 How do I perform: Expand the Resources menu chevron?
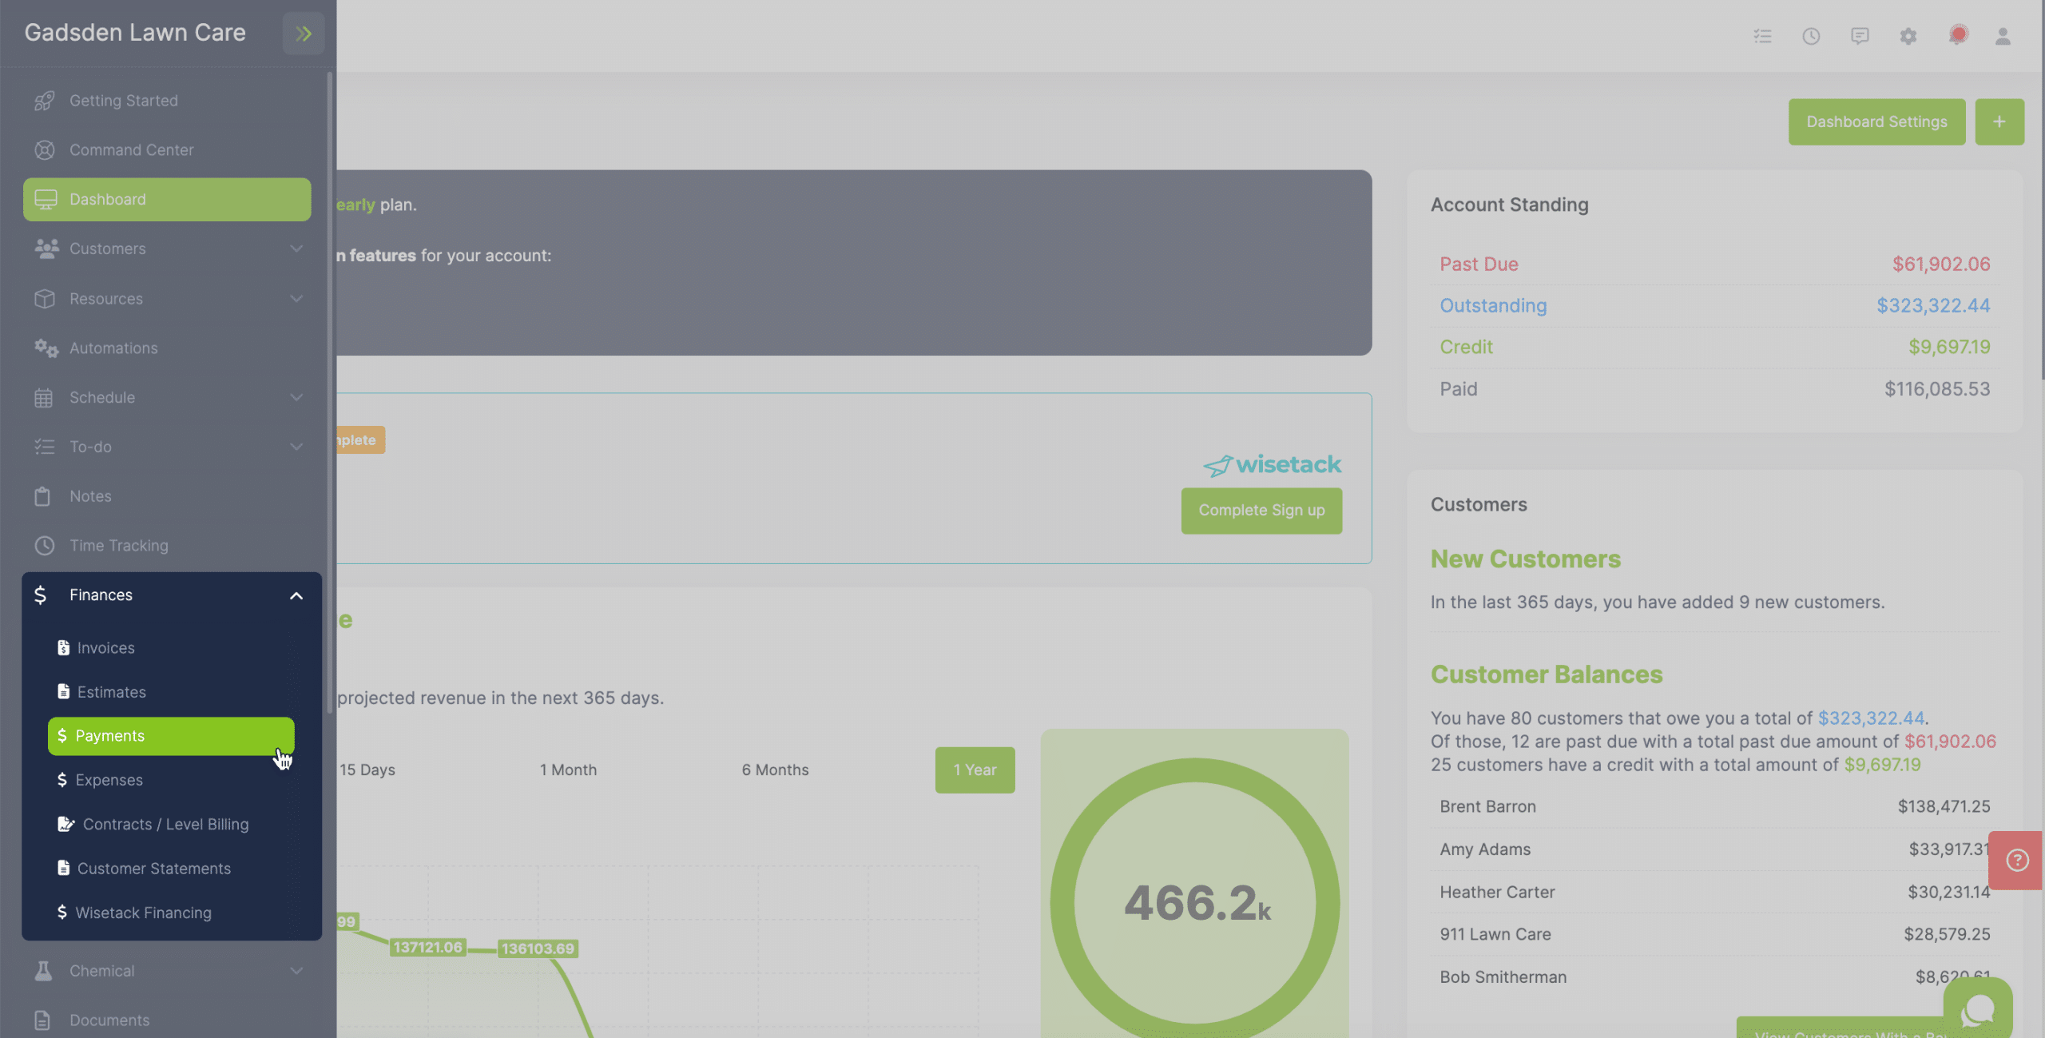coord(296,299)
